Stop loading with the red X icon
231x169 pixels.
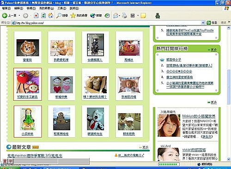click(x=36, y=16)
